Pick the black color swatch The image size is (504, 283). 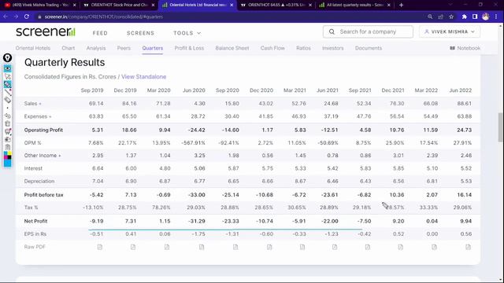[9, 157]
